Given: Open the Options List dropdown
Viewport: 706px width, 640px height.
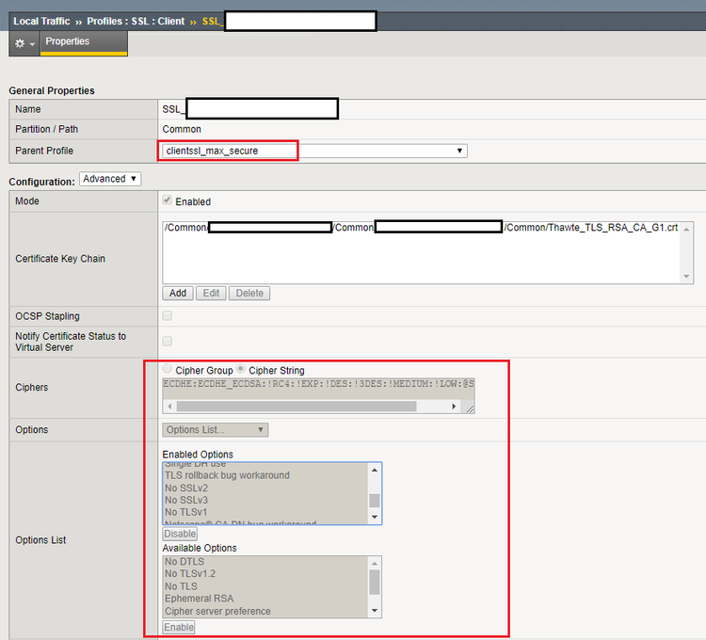Looking at the screenshot, I should [x=216, y=430].
